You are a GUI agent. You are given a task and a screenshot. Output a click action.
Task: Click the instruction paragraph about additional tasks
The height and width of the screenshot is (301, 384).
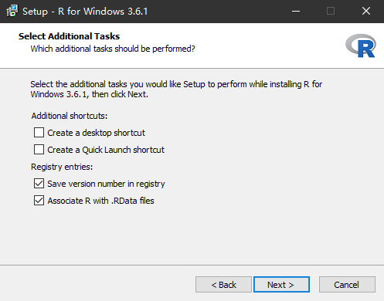(x=176, y=90)
